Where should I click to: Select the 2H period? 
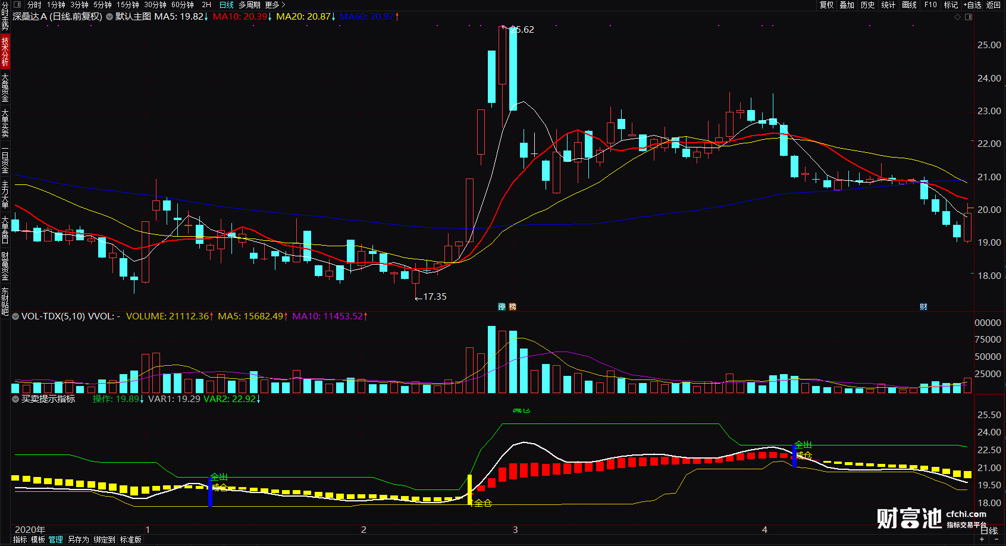[x=206, y=5]
